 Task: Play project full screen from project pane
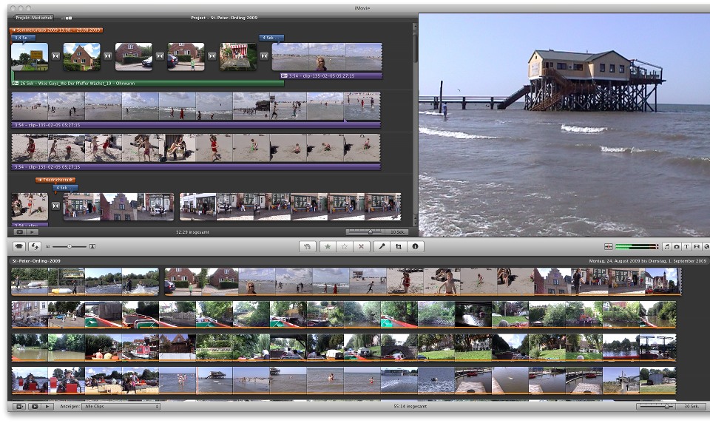click(x=19, y=232)
